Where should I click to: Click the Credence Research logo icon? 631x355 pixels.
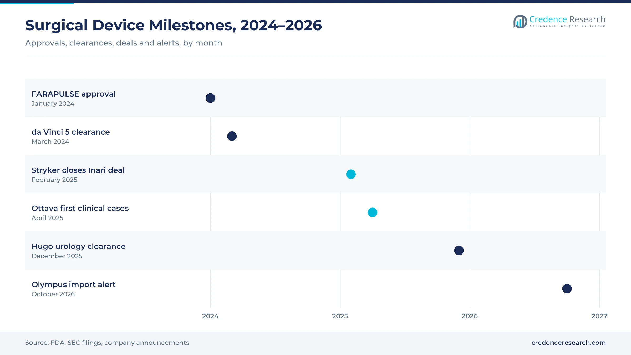[520, 22]
